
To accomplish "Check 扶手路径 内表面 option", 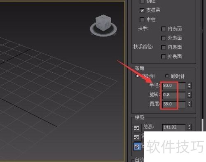I will (x=163, y=48).
